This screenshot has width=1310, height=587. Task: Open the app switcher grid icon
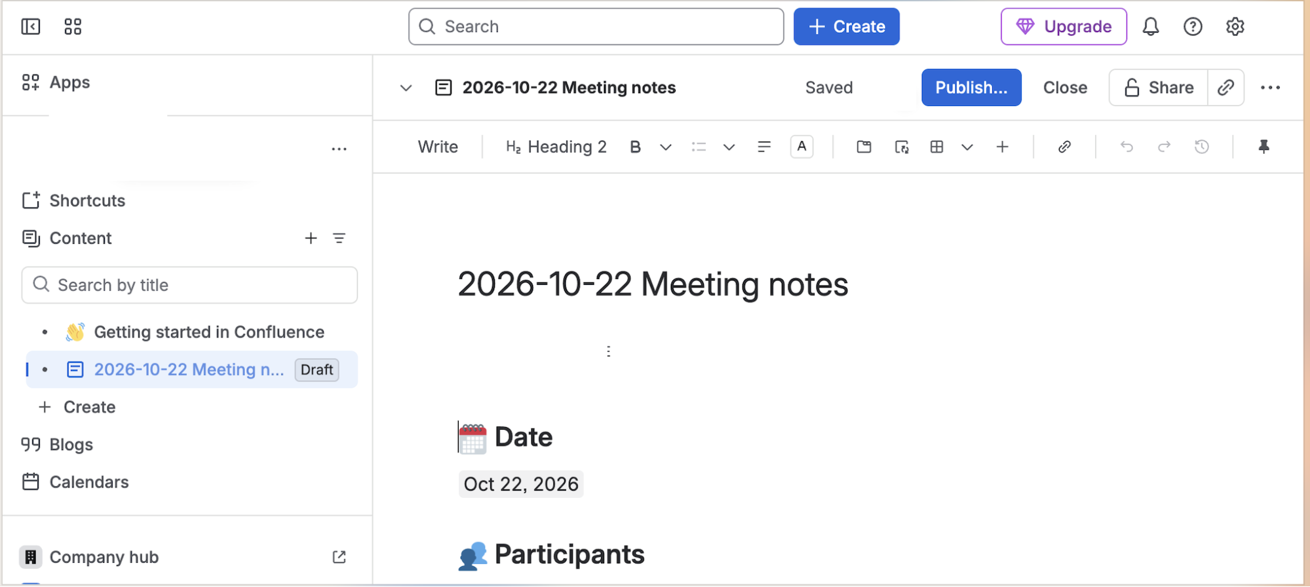73,27
